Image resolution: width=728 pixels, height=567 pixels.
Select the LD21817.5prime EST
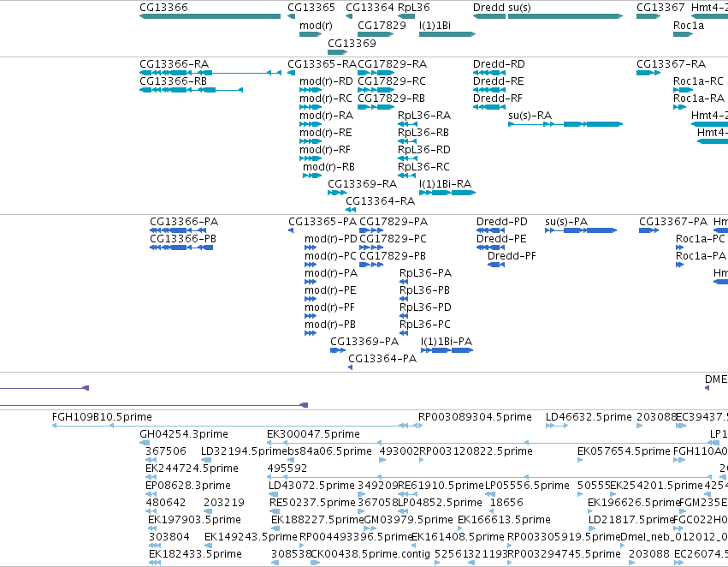pyautogui.click(x=591, y=528)
